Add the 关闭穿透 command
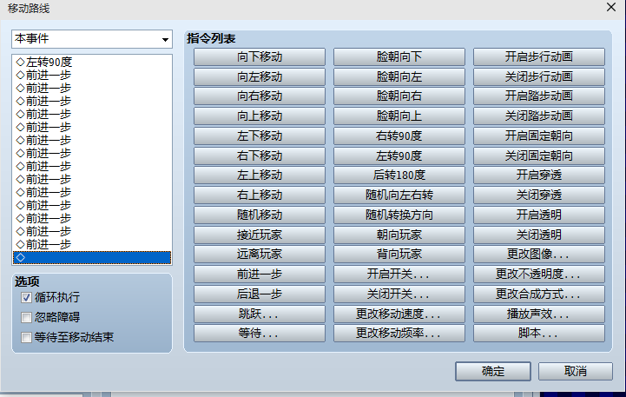This screenshot has height=397, width=626. pyautogui.click(x=539, y=195)
